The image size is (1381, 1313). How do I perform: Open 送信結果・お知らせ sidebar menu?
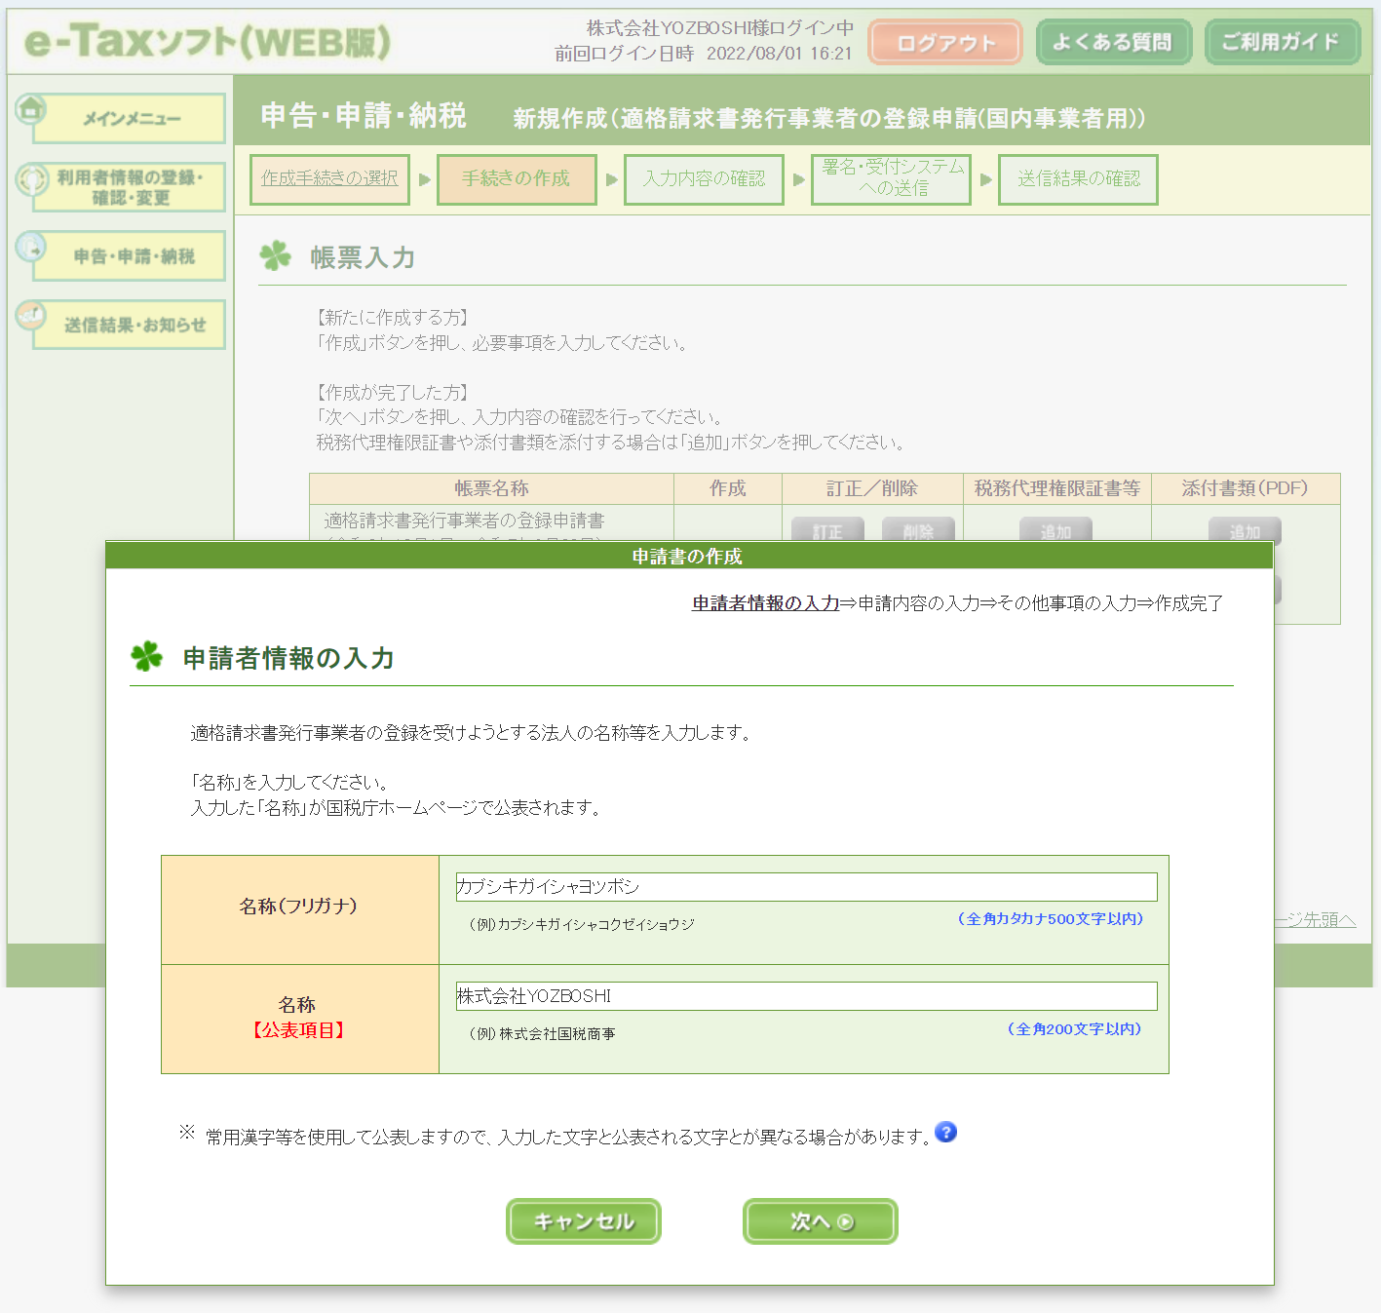(130, 325)
